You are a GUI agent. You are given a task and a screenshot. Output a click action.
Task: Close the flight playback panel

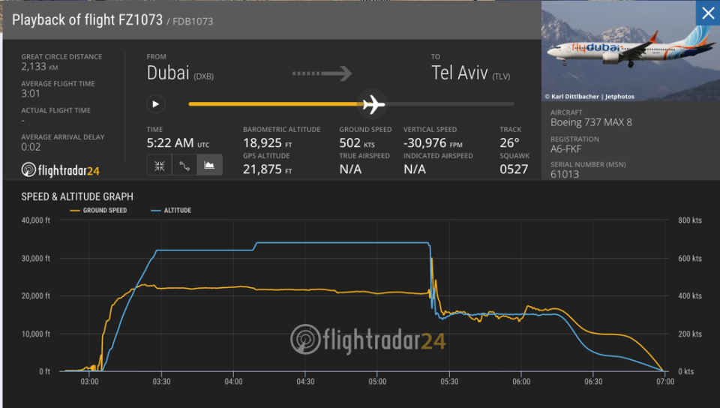(707, 13)
